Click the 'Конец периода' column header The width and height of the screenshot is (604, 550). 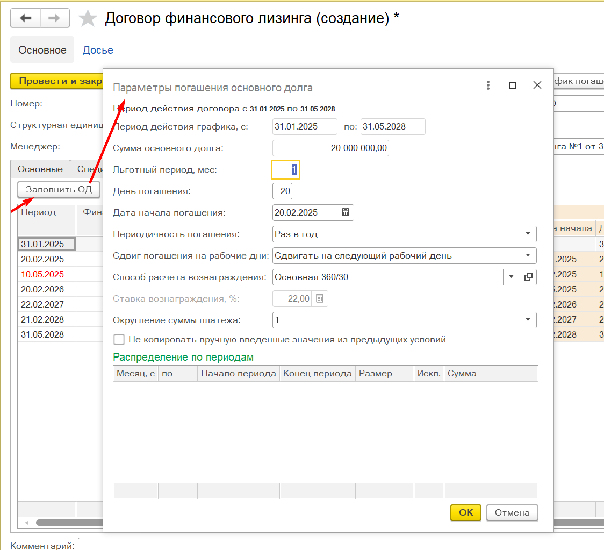coord(318,374)
